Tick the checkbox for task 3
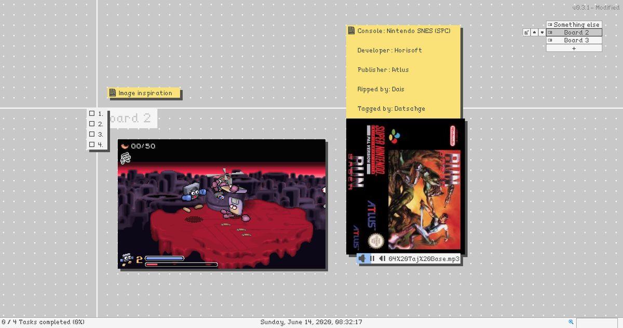 pyautogui.click(x=92, y=134)
